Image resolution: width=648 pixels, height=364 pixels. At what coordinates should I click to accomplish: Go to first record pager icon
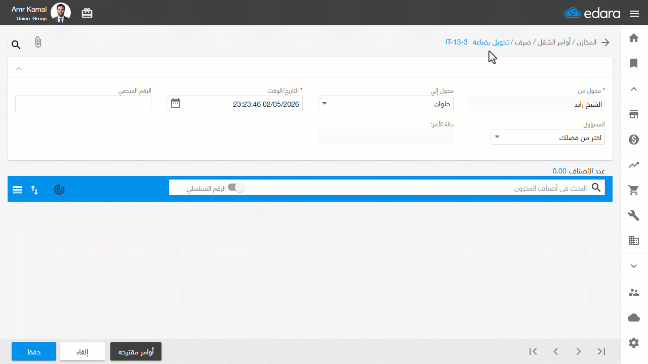coord(533,351)
